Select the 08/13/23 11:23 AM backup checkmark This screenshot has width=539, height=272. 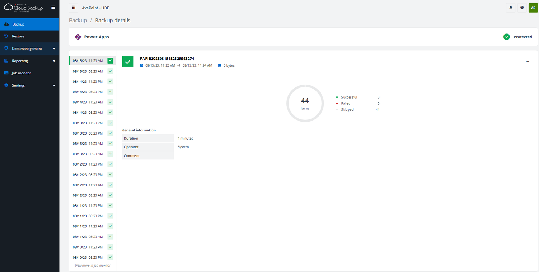coord(110,144)
